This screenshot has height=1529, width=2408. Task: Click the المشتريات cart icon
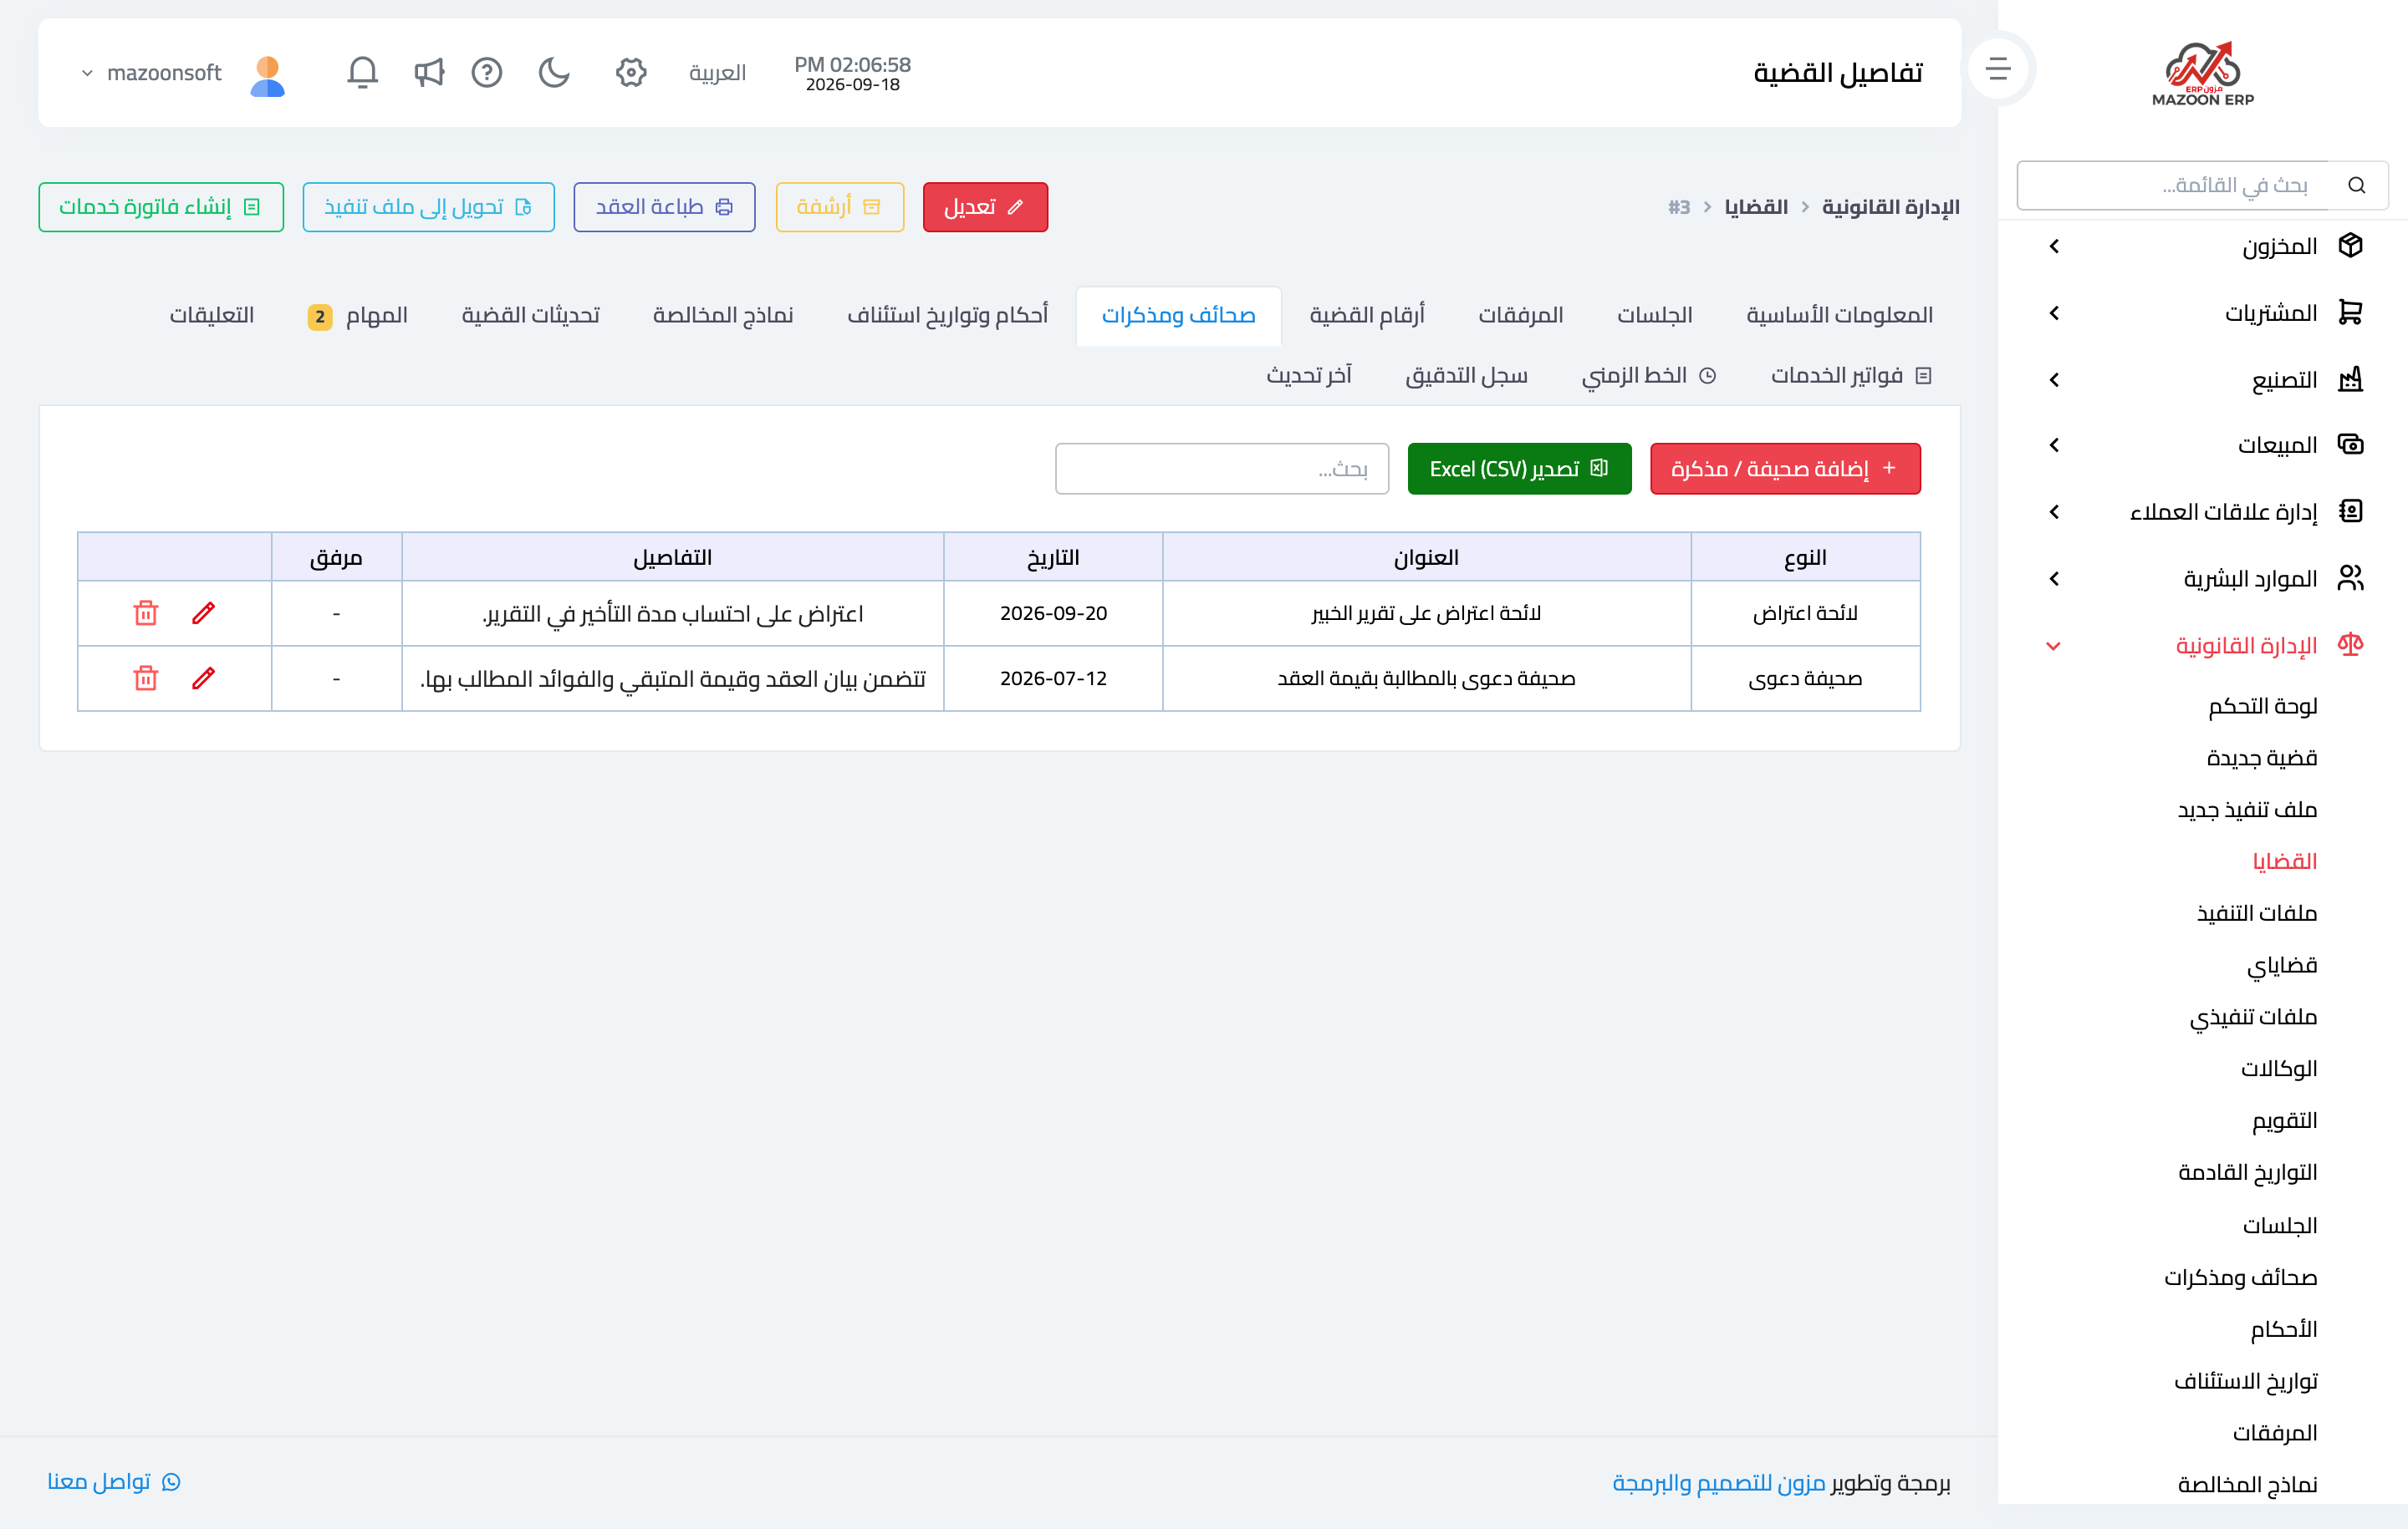pyautogui.click(x=2351, y=312)
